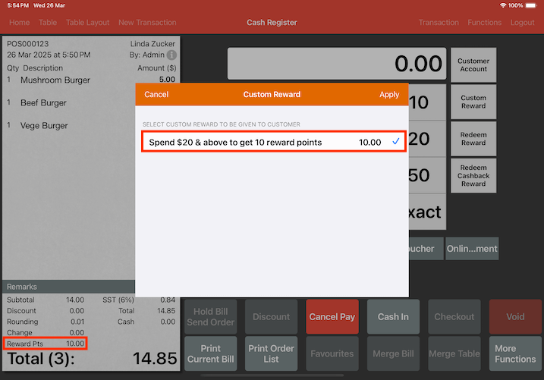
Task: Tap the SST (6%) 0.84 entry
Action: point(139,300)
